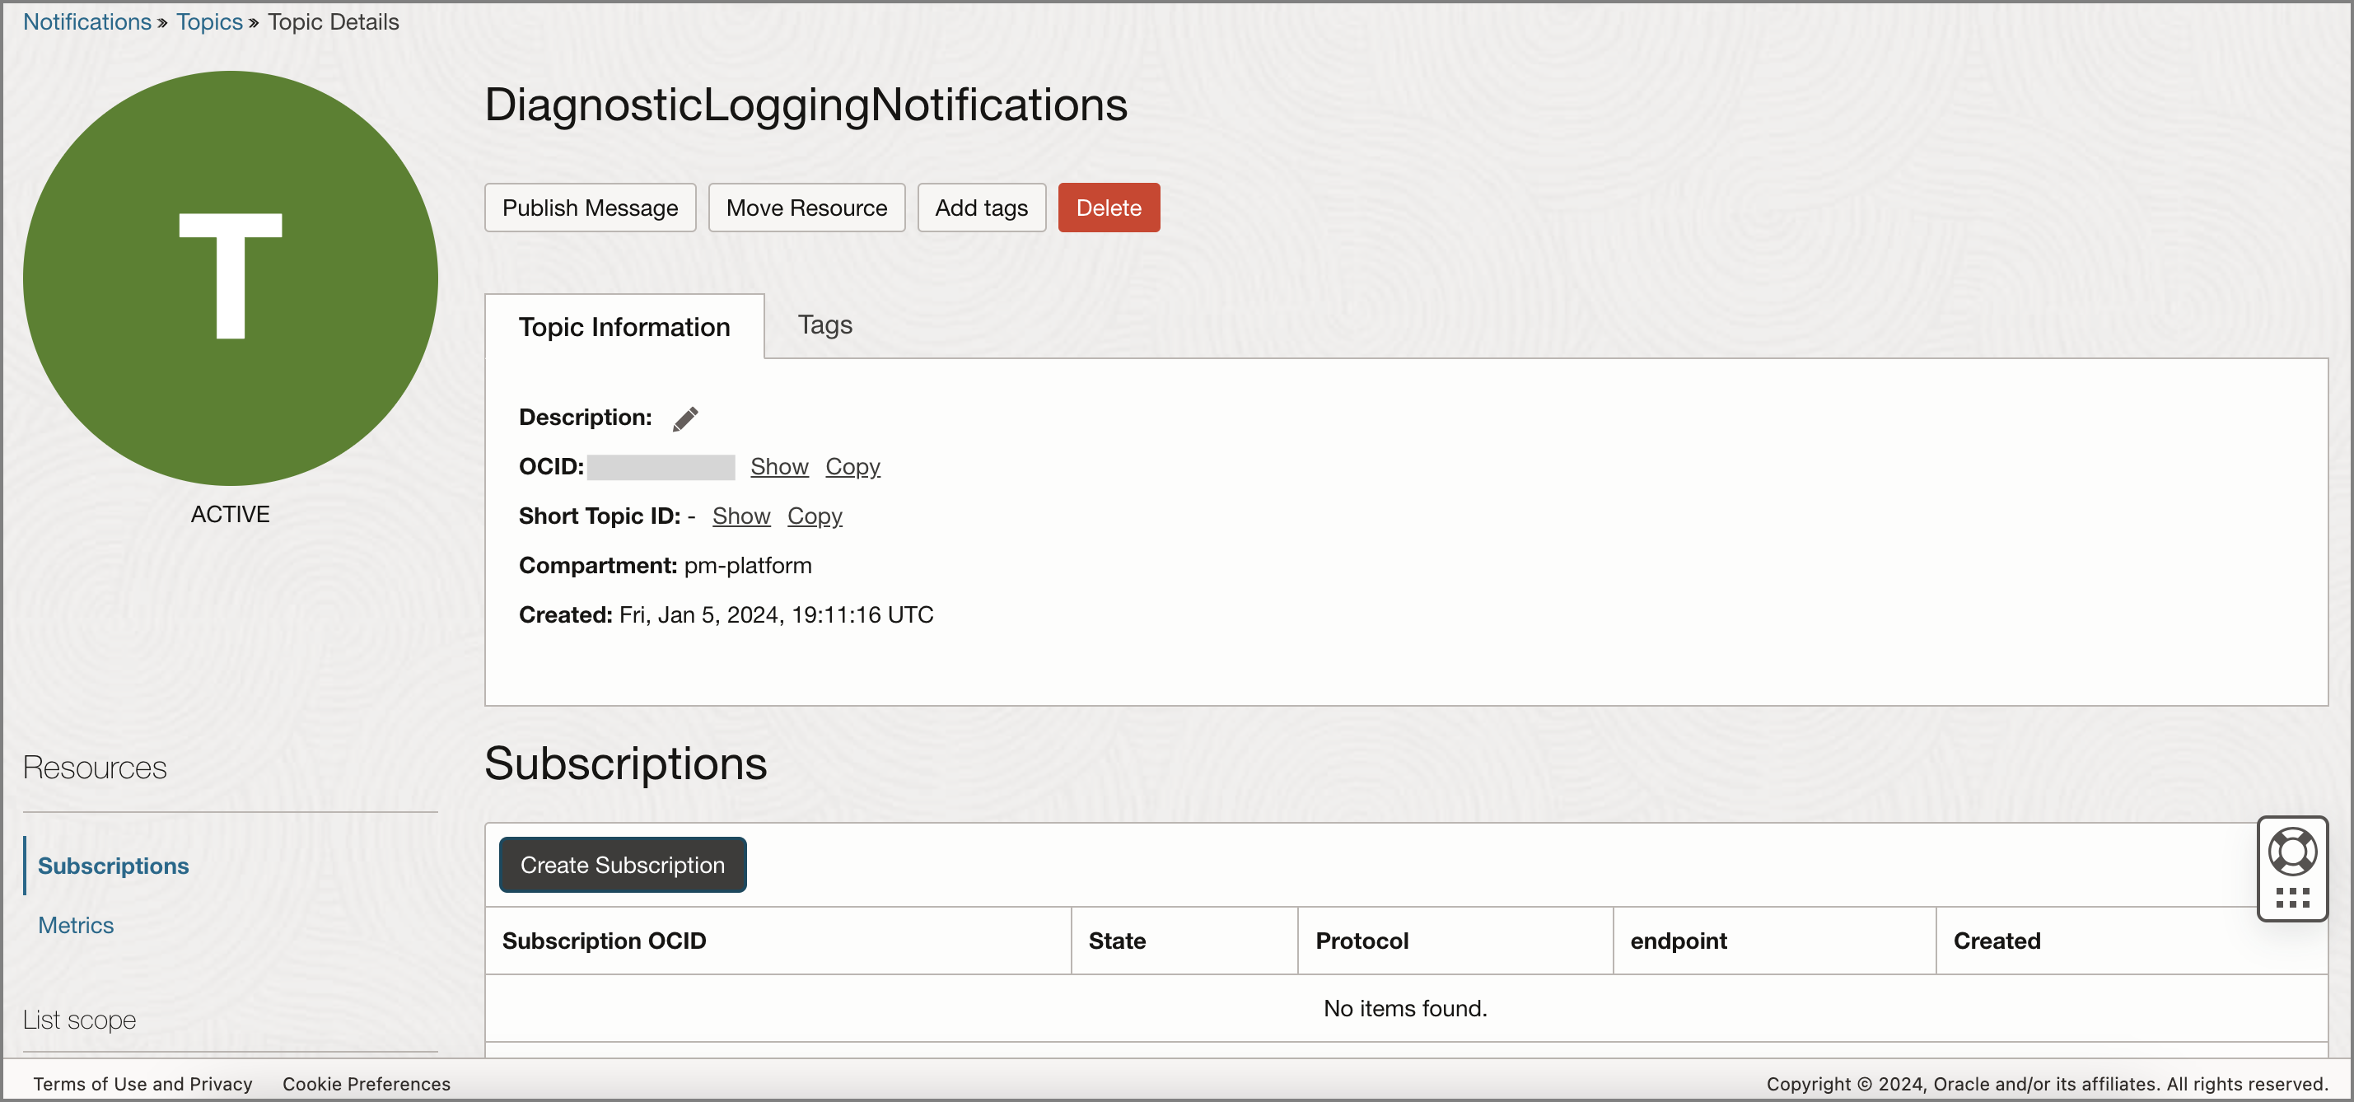
Task: Select the Topic Information tab
Action: (x=624, y=327)
